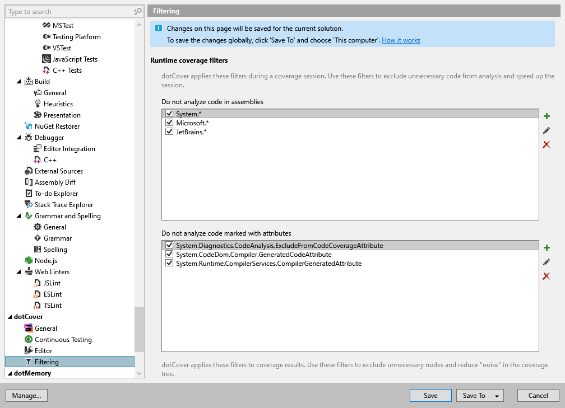This screenshot has width=565, height=408.
Task: Click the tree scrollbar down arrow
Action: tap(140, 373)
